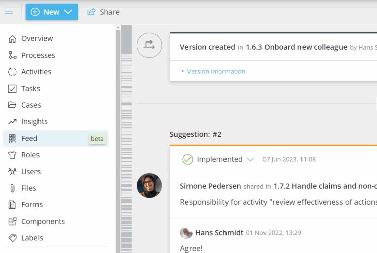This screenshot has height=253, width=377.
Task: Go to the Tasks menu item
Action: pyautogui.click(x=30, y=89)
